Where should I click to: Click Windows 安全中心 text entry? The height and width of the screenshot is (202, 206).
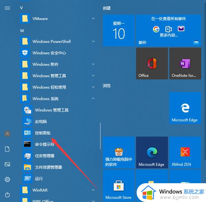coord(49,53)
